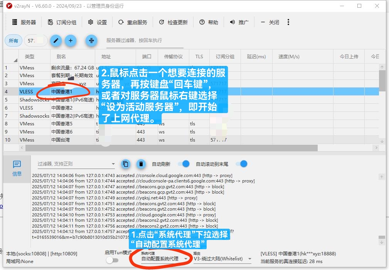This screenshot has height=270, width=389.
Task: Open 设置 (Settings) from the toolbar
Action: click(98, 22)
